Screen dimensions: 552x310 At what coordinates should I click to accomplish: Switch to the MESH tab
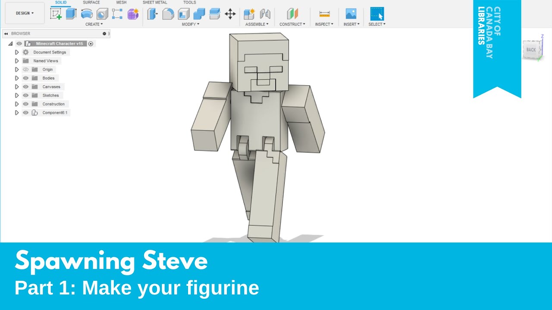(122, 3)
